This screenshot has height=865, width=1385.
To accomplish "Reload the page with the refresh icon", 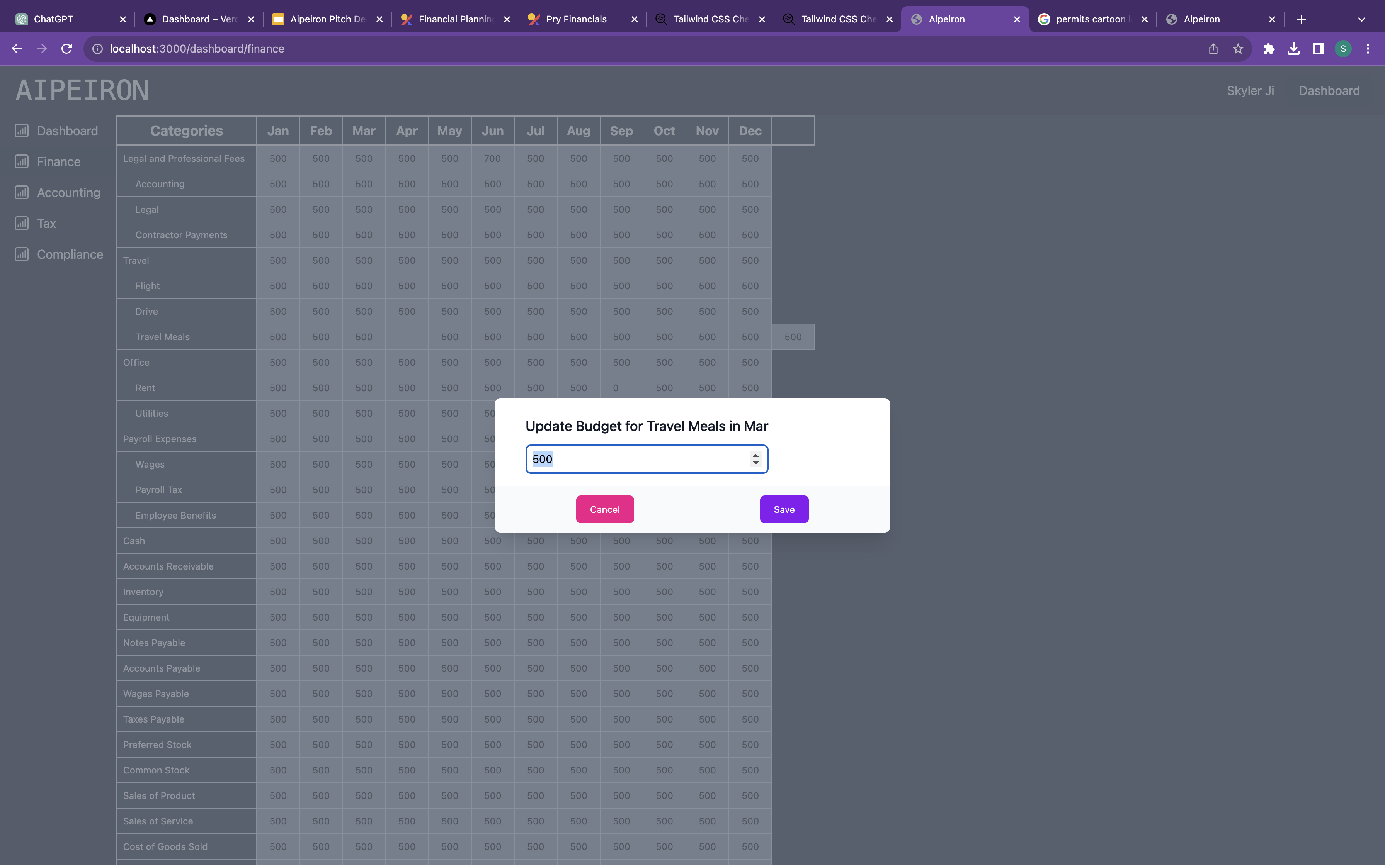I will [x=66, y=49].
